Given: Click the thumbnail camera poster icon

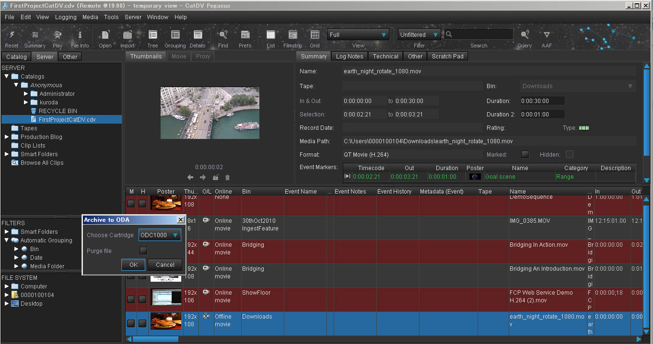Looking at the screenshot, I should coord(216,177).
